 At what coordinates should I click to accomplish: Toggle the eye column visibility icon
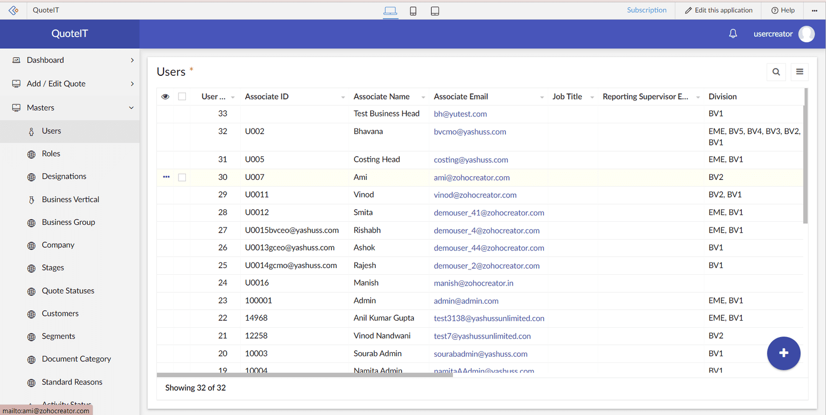click(165, 97)
